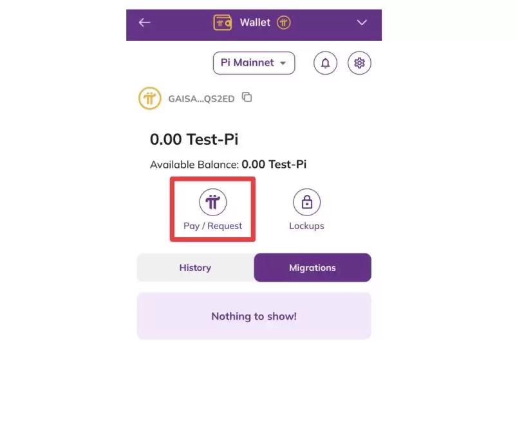Open the Lockups padlock icon

click(306, 202)
